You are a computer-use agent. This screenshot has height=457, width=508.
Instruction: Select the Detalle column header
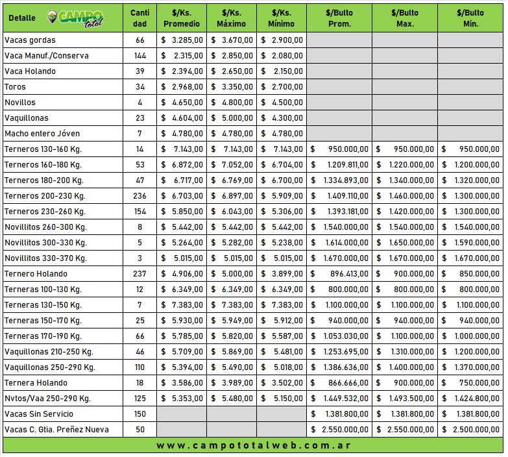pos(22,18)
